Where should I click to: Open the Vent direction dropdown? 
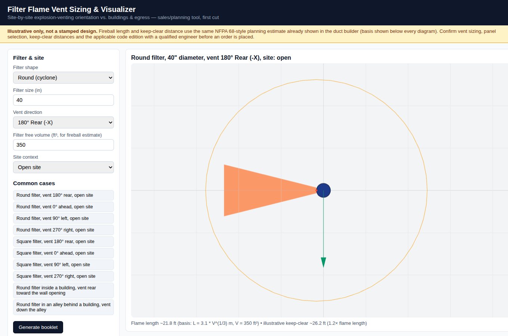pyautogui.click(x=63, y=122)
